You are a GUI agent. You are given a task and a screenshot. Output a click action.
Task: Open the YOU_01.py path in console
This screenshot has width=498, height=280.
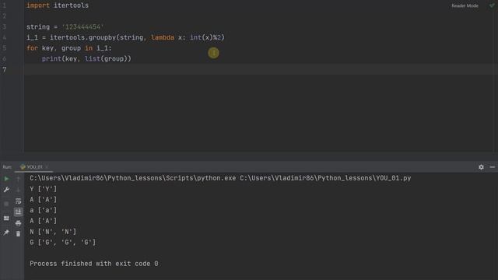[325, 178]
